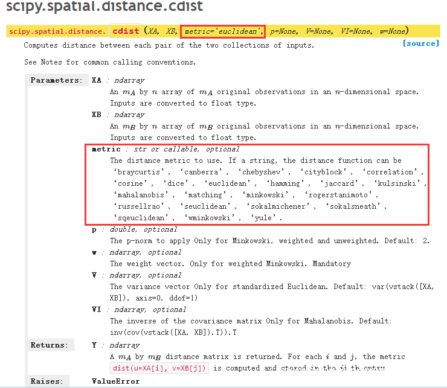447x388 pixels.
Task: Click the 'sokalmichener' metric option
Action: [278, 206]
